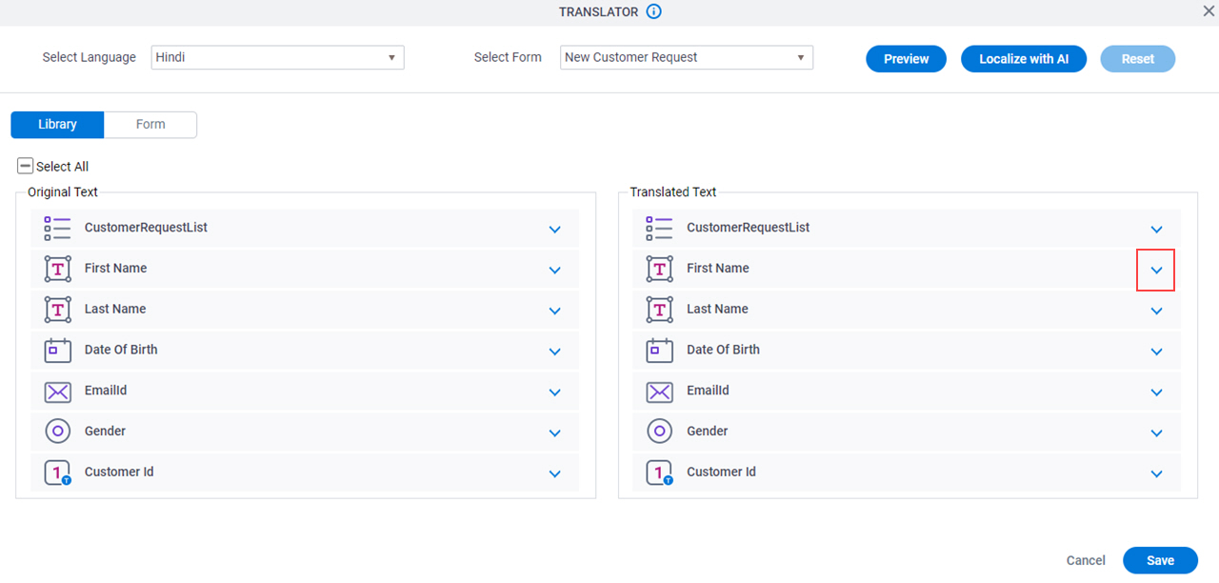Click the Translator info icon
The height and width of the screenshot is (583, 1219).
pyautogui.click(x=653, y=11)
